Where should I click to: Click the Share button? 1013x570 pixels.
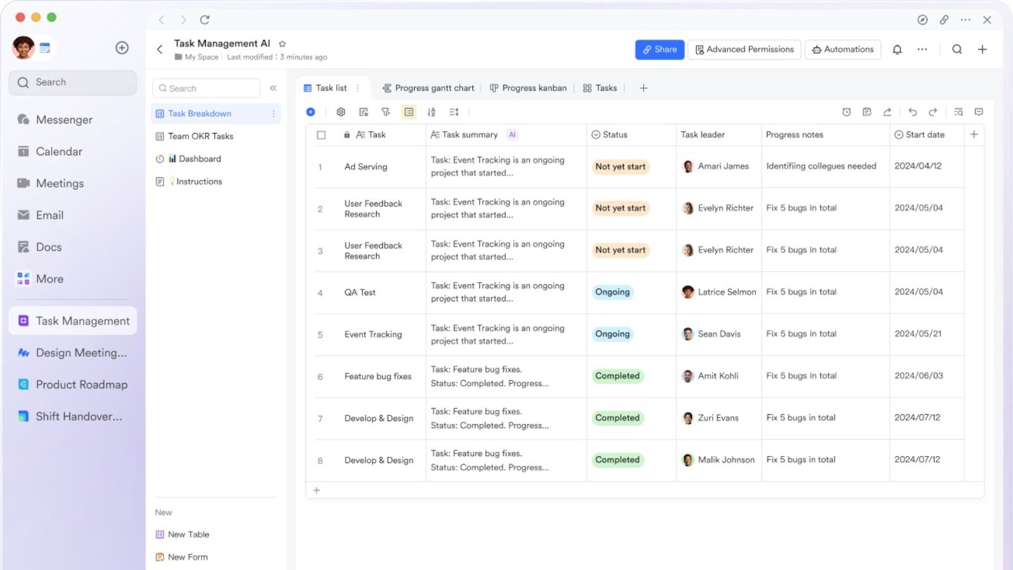point(659,49)
